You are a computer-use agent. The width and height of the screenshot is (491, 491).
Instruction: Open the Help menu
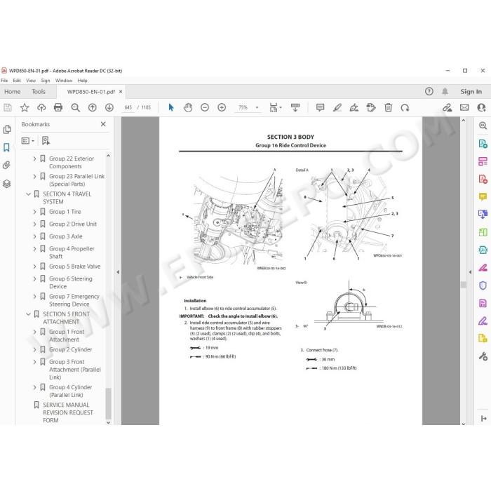pos(82,81)
